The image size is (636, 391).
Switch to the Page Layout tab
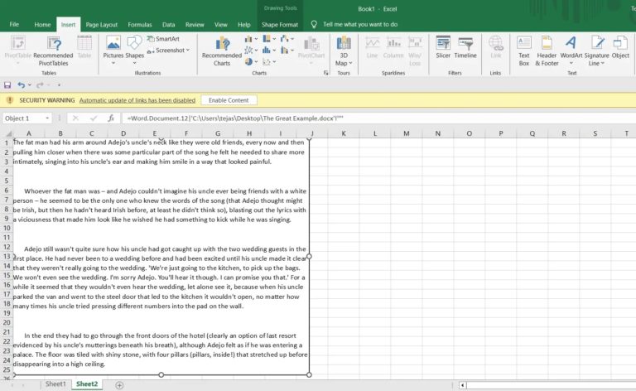point(101,25)
